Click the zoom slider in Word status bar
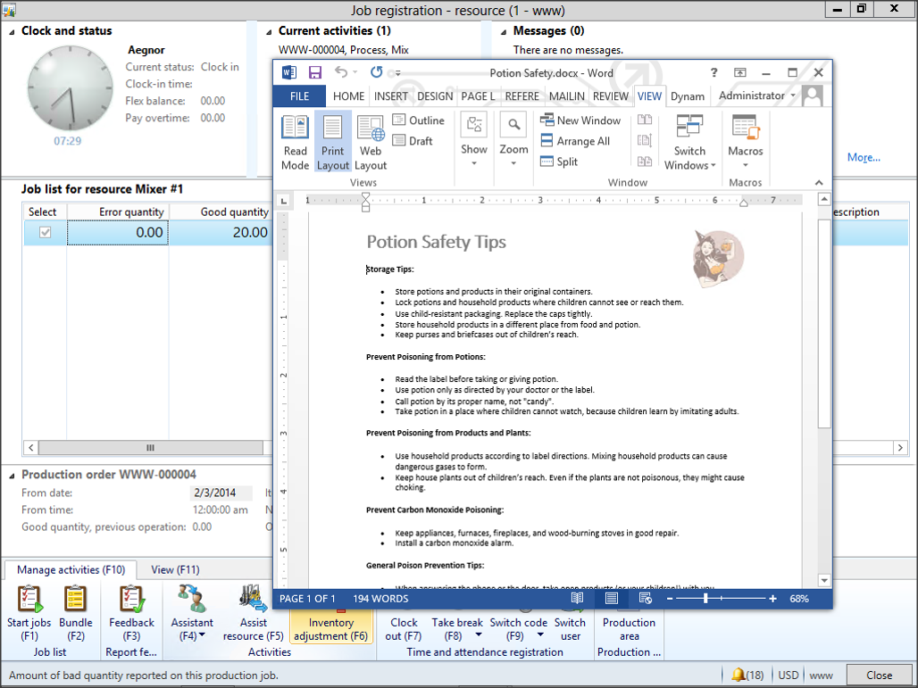 [x=706, y=599]
